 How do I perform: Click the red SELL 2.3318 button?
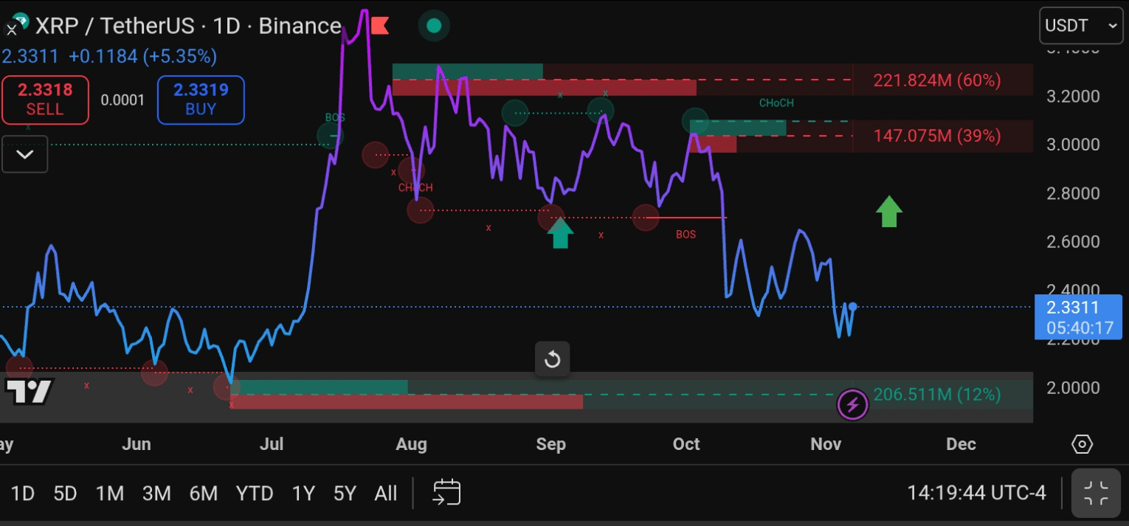[x=45, y=100]
